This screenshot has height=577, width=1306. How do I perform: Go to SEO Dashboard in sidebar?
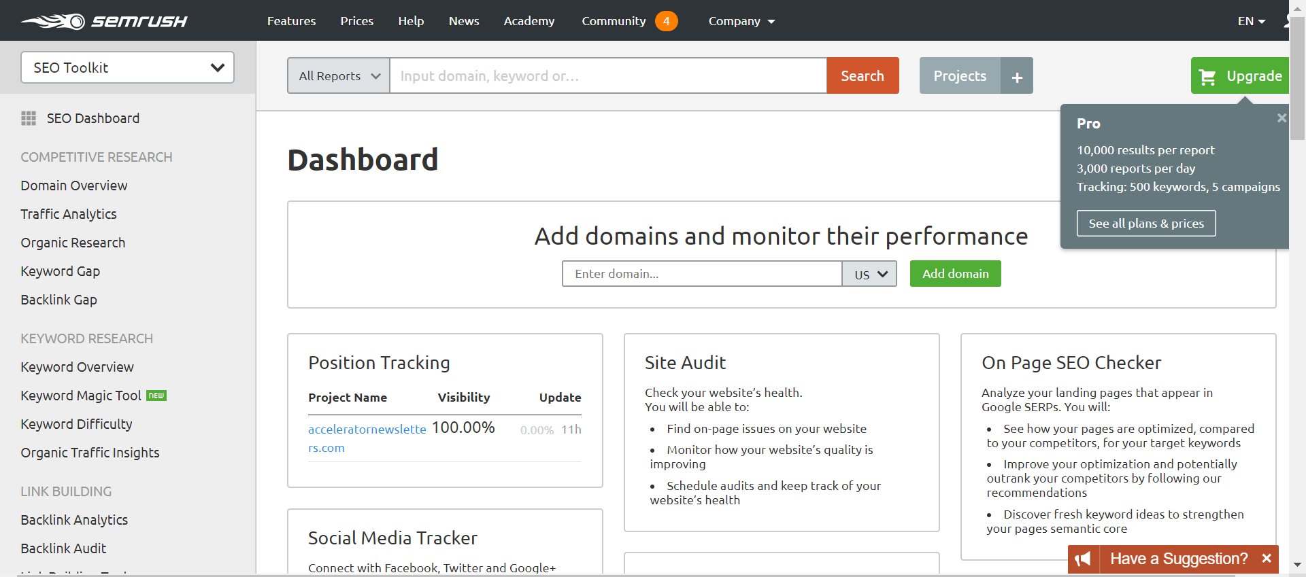tap(93, 118)
